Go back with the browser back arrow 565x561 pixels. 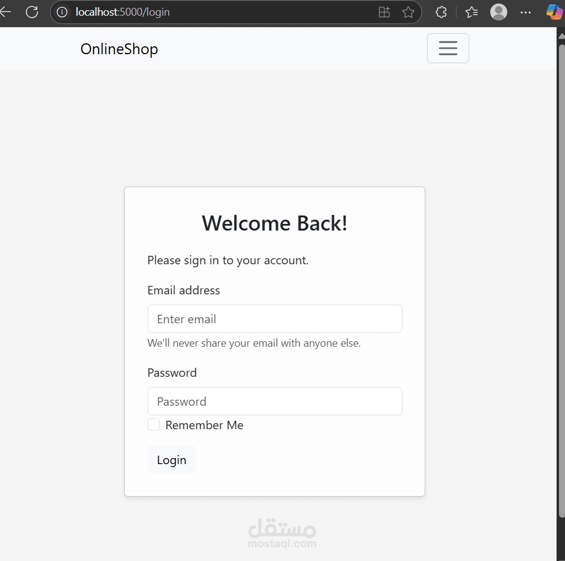pyautogui.click(x=5, y=12)
